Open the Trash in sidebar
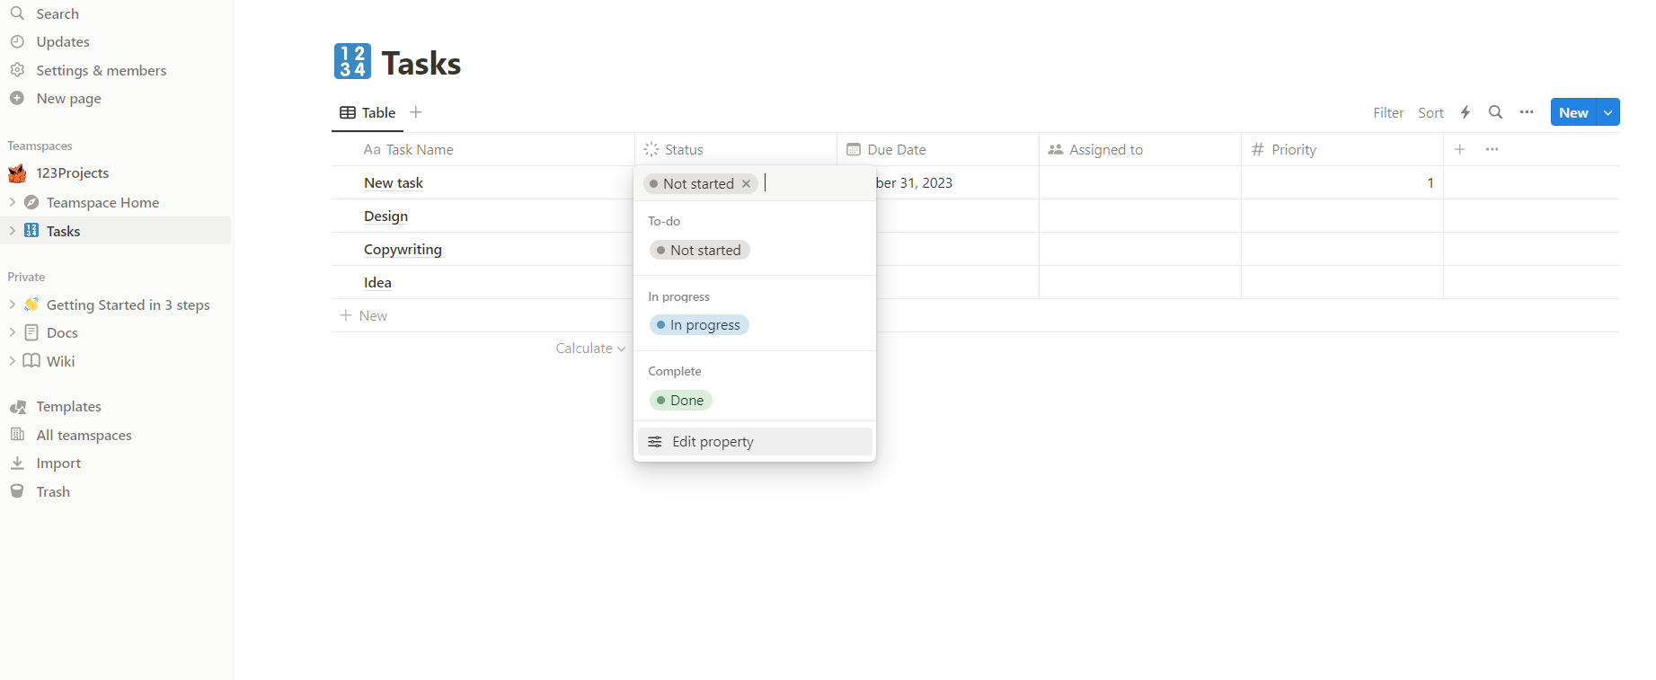The height and width of the screenshot is (680, 1656). (x=53, y=491)
